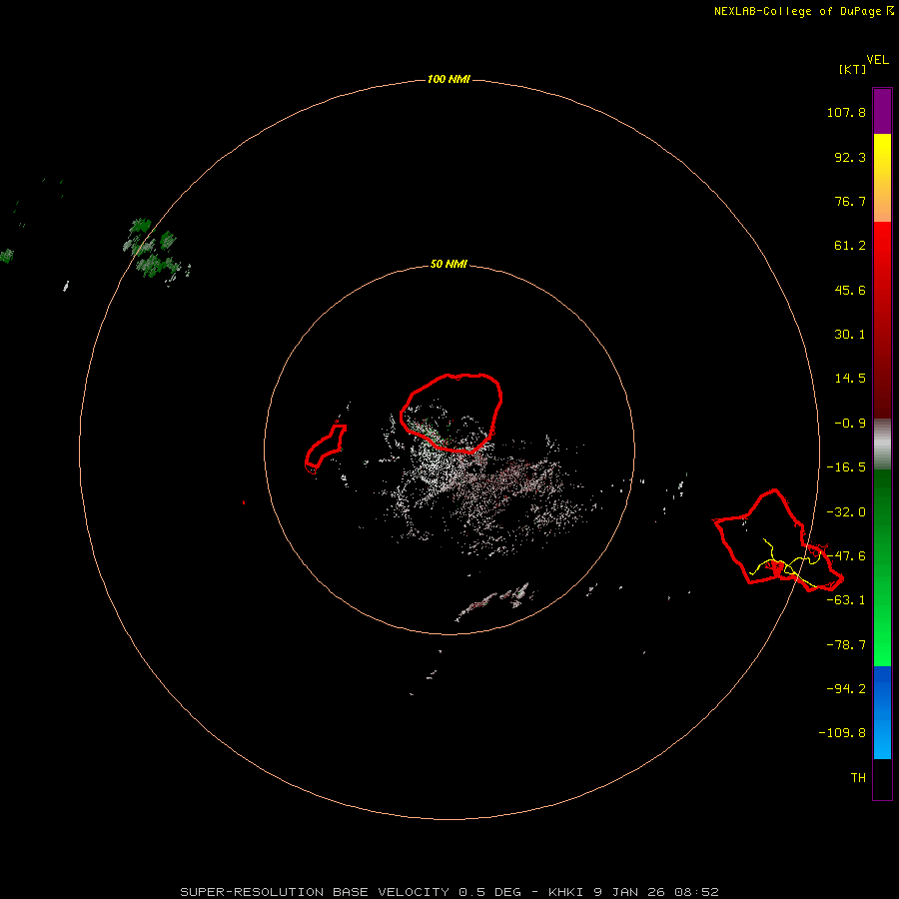Click the yellow road lines on the eastern island
The width and height of the screenshot is (899, 899).
[787, 564]
